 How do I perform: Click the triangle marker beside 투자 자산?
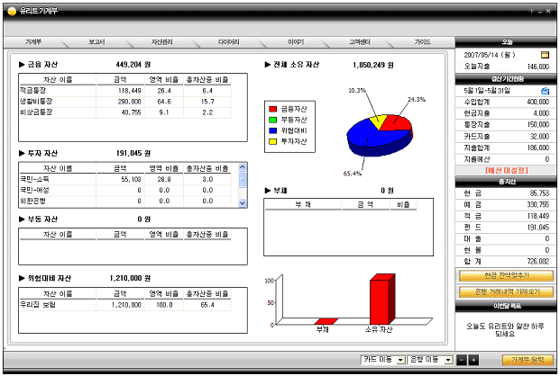pos(22,154)
